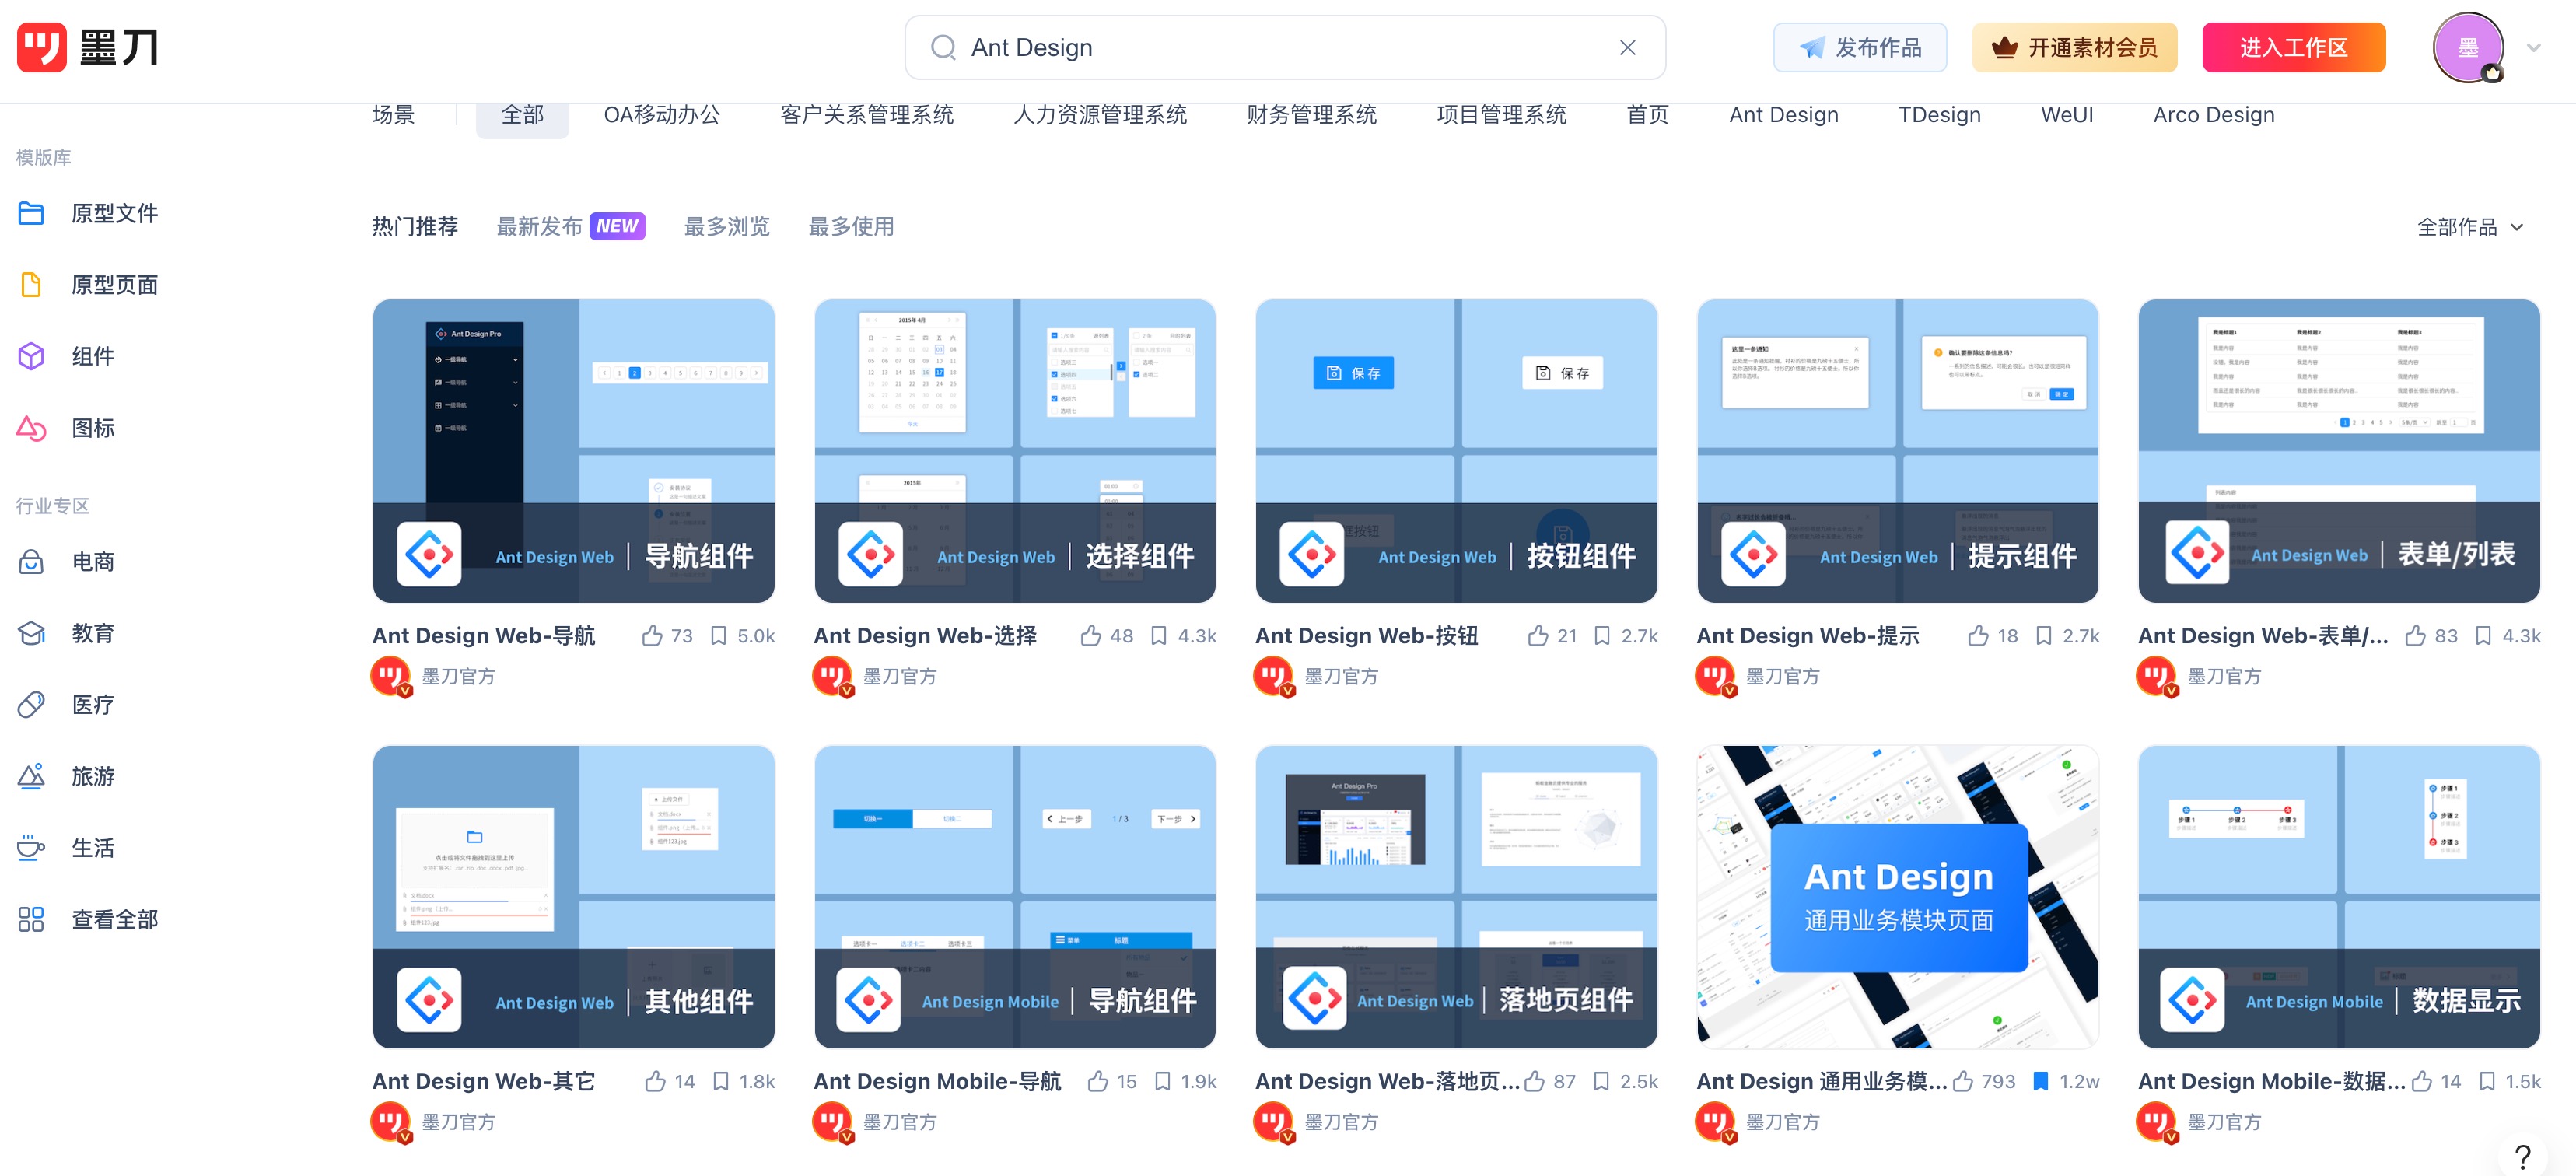
Task: Bookmark the Ant Design Web-其它 card
Action: (720, 1082)
